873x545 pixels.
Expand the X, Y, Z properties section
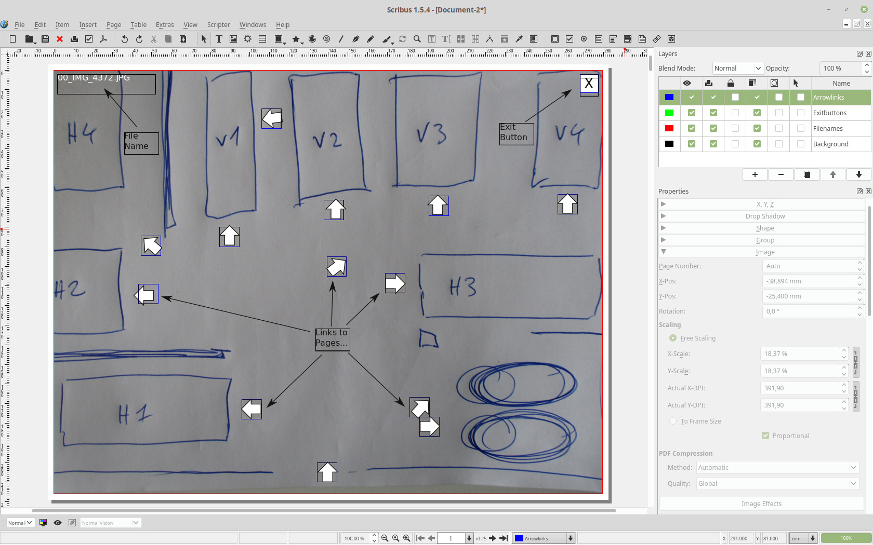762,205
